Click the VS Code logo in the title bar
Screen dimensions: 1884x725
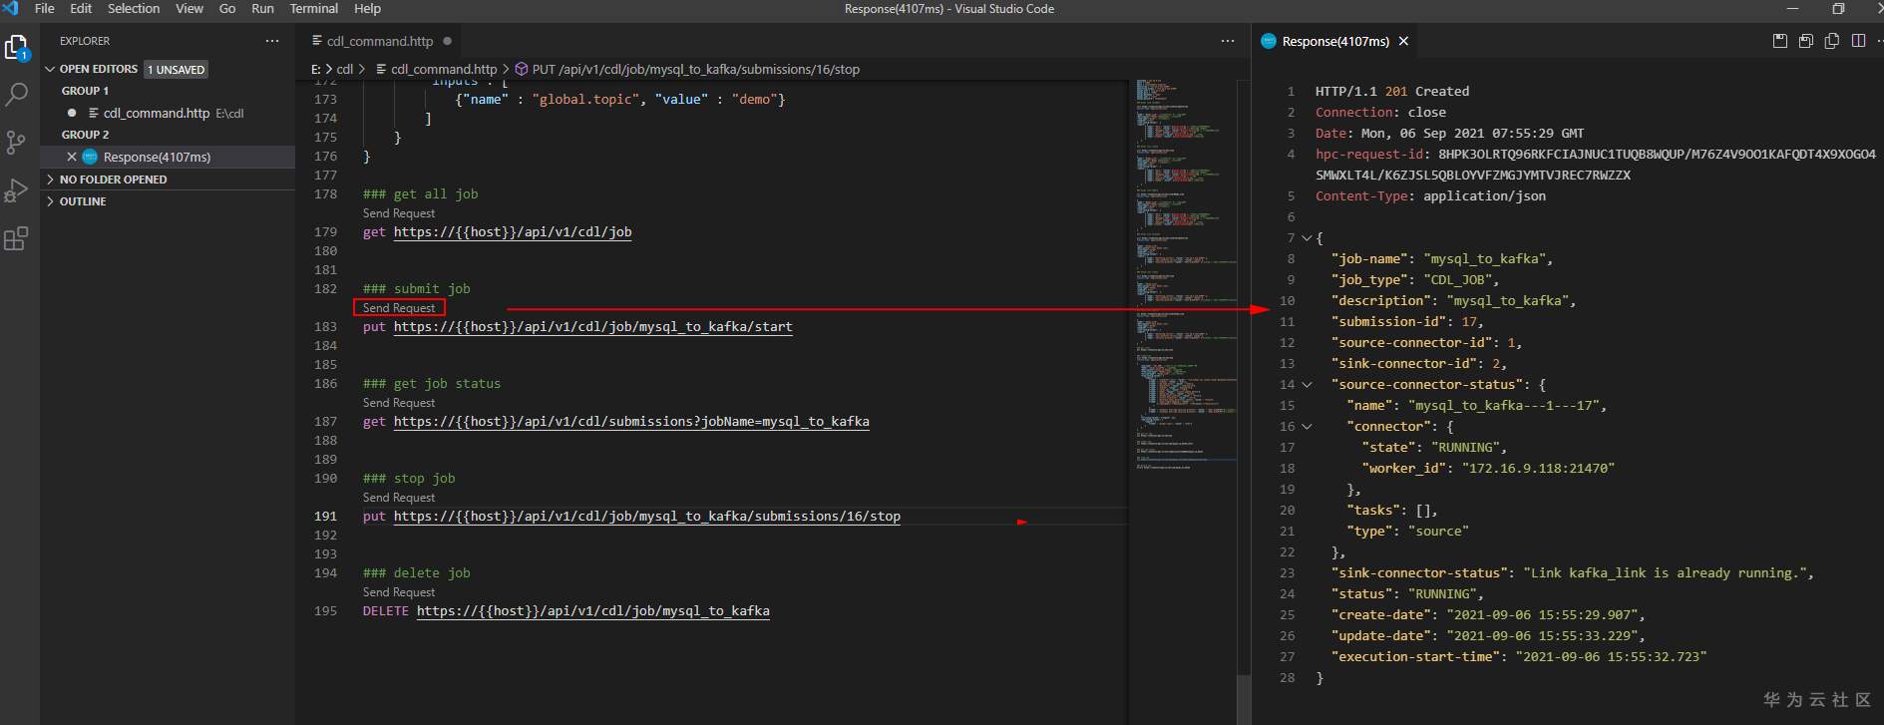point(11,8)
